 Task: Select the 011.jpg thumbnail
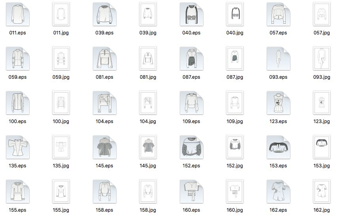click(x=61, y=14)
